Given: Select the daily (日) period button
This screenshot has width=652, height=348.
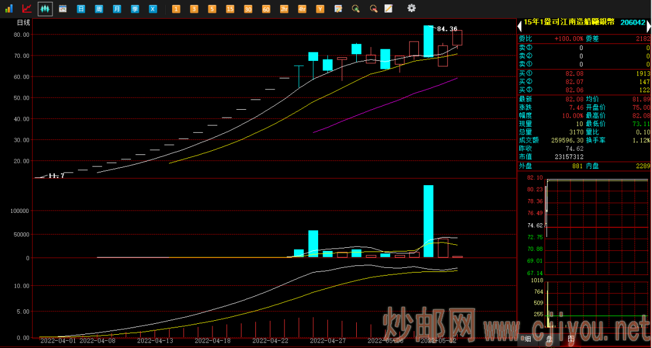Looking at the screenshot, I should pos(81,9).
